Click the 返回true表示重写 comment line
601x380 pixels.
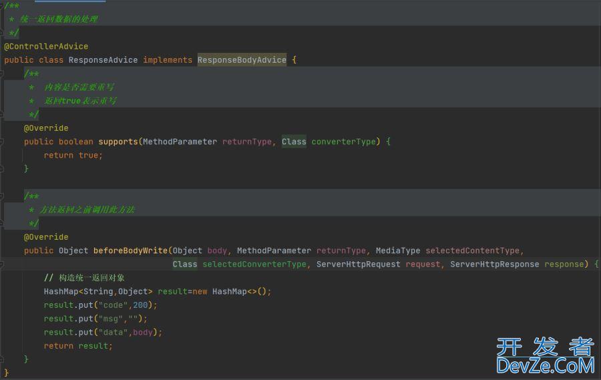pos(80,101)
